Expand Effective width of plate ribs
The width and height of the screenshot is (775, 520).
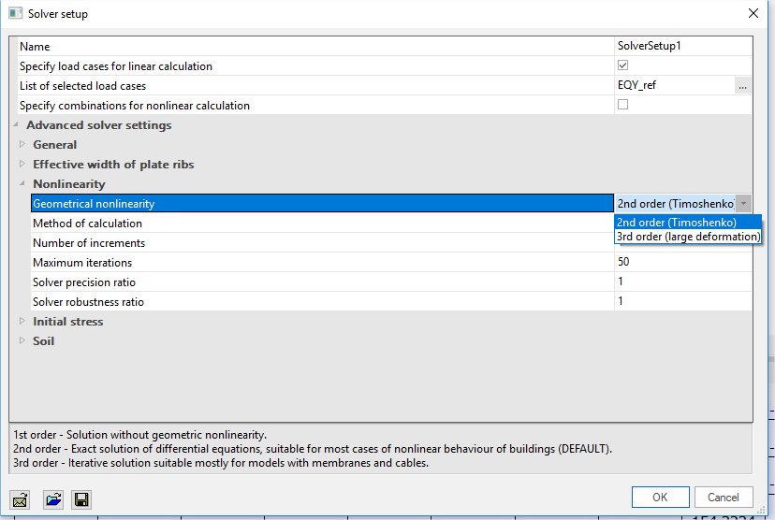23,165
